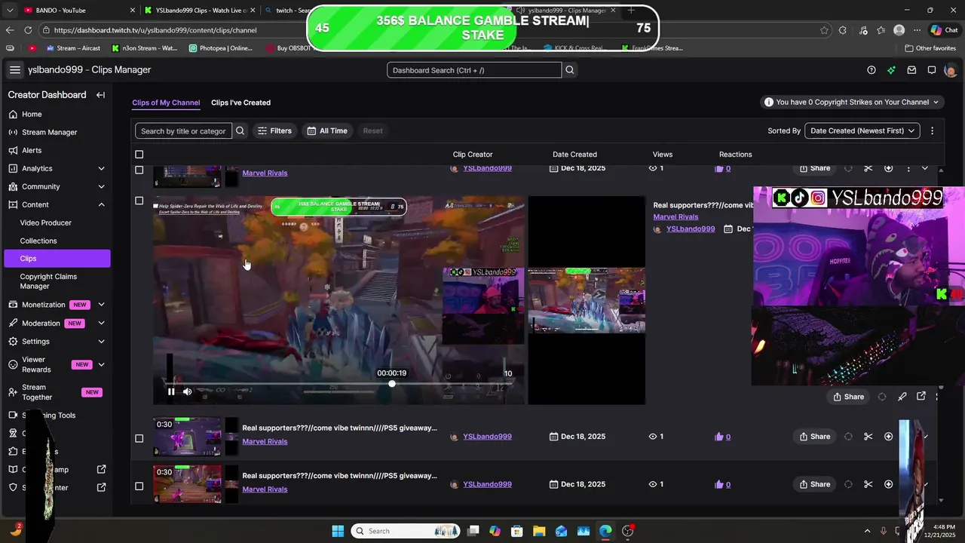Screen dimensions: 965x543
Task: Click Share on the last clip row
Action: 815,484
